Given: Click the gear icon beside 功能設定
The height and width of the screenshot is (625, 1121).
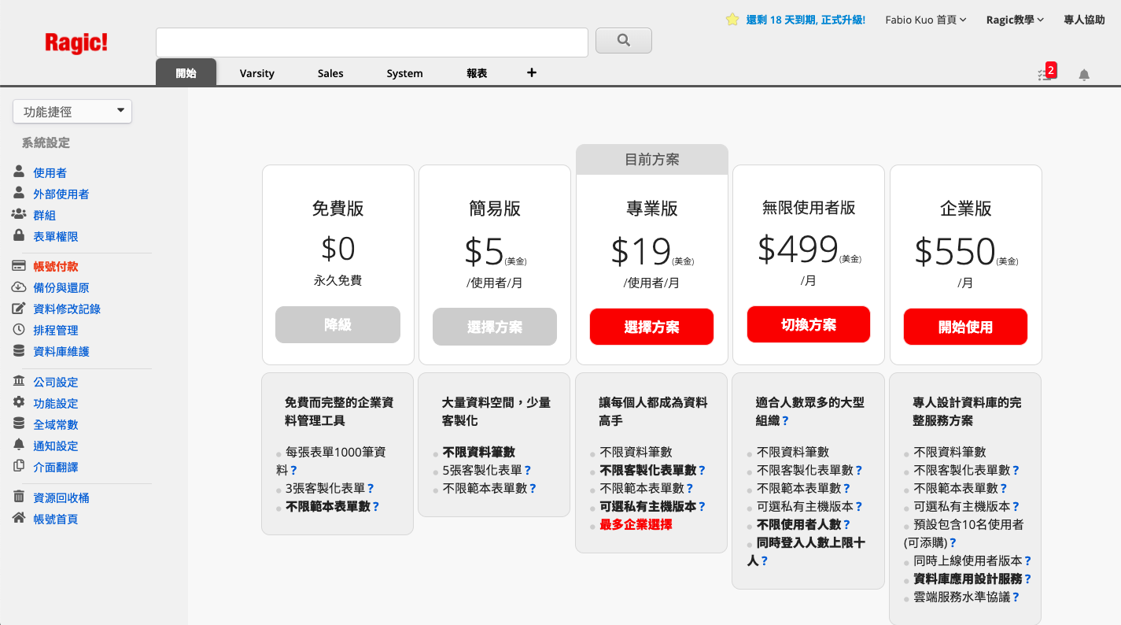Looking at the screenshot, I should (x=19, y=402).
